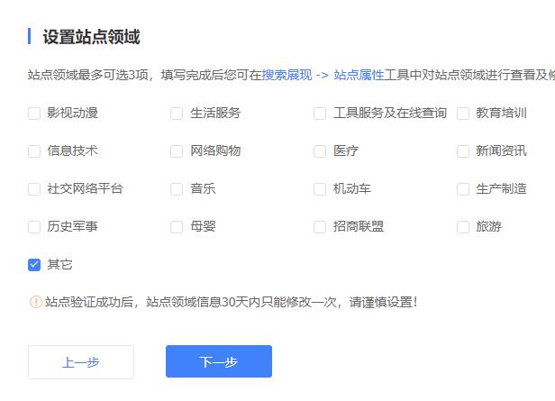Uncheck the 其它 checkbox
Screen dimensions: 555x401
click(34, 265)
